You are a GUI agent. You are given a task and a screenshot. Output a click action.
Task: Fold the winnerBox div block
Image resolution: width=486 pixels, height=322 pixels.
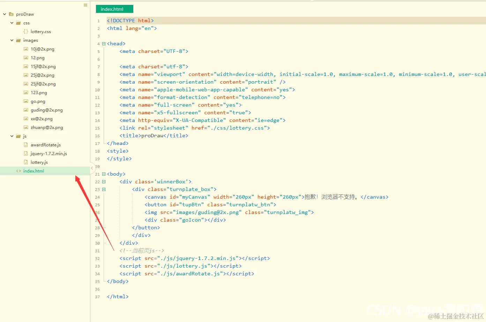[x=104, y=182]
